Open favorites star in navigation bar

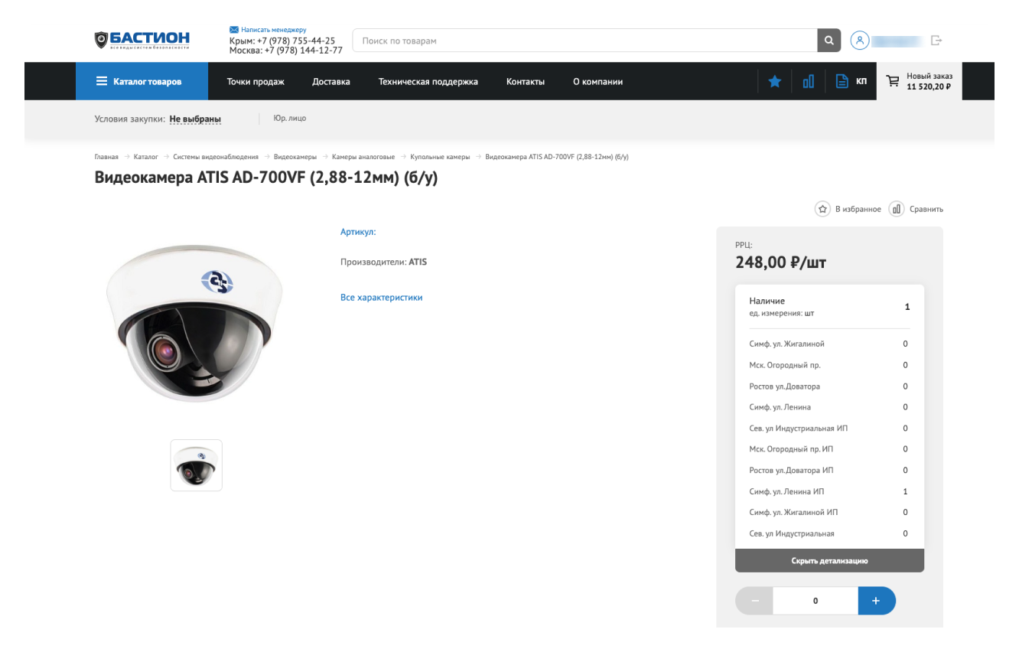pos(774,81)
